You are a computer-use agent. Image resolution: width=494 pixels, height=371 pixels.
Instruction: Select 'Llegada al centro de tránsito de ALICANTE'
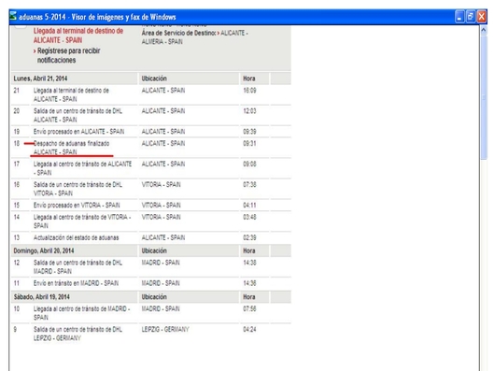(82, 168)
